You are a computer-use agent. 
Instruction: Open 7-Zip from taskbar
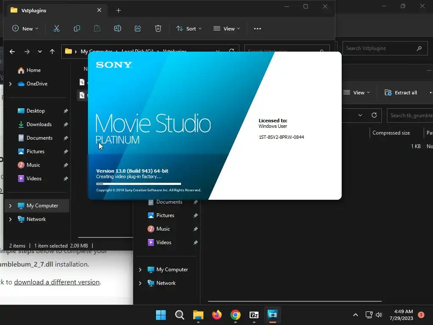tap(254, 315)
